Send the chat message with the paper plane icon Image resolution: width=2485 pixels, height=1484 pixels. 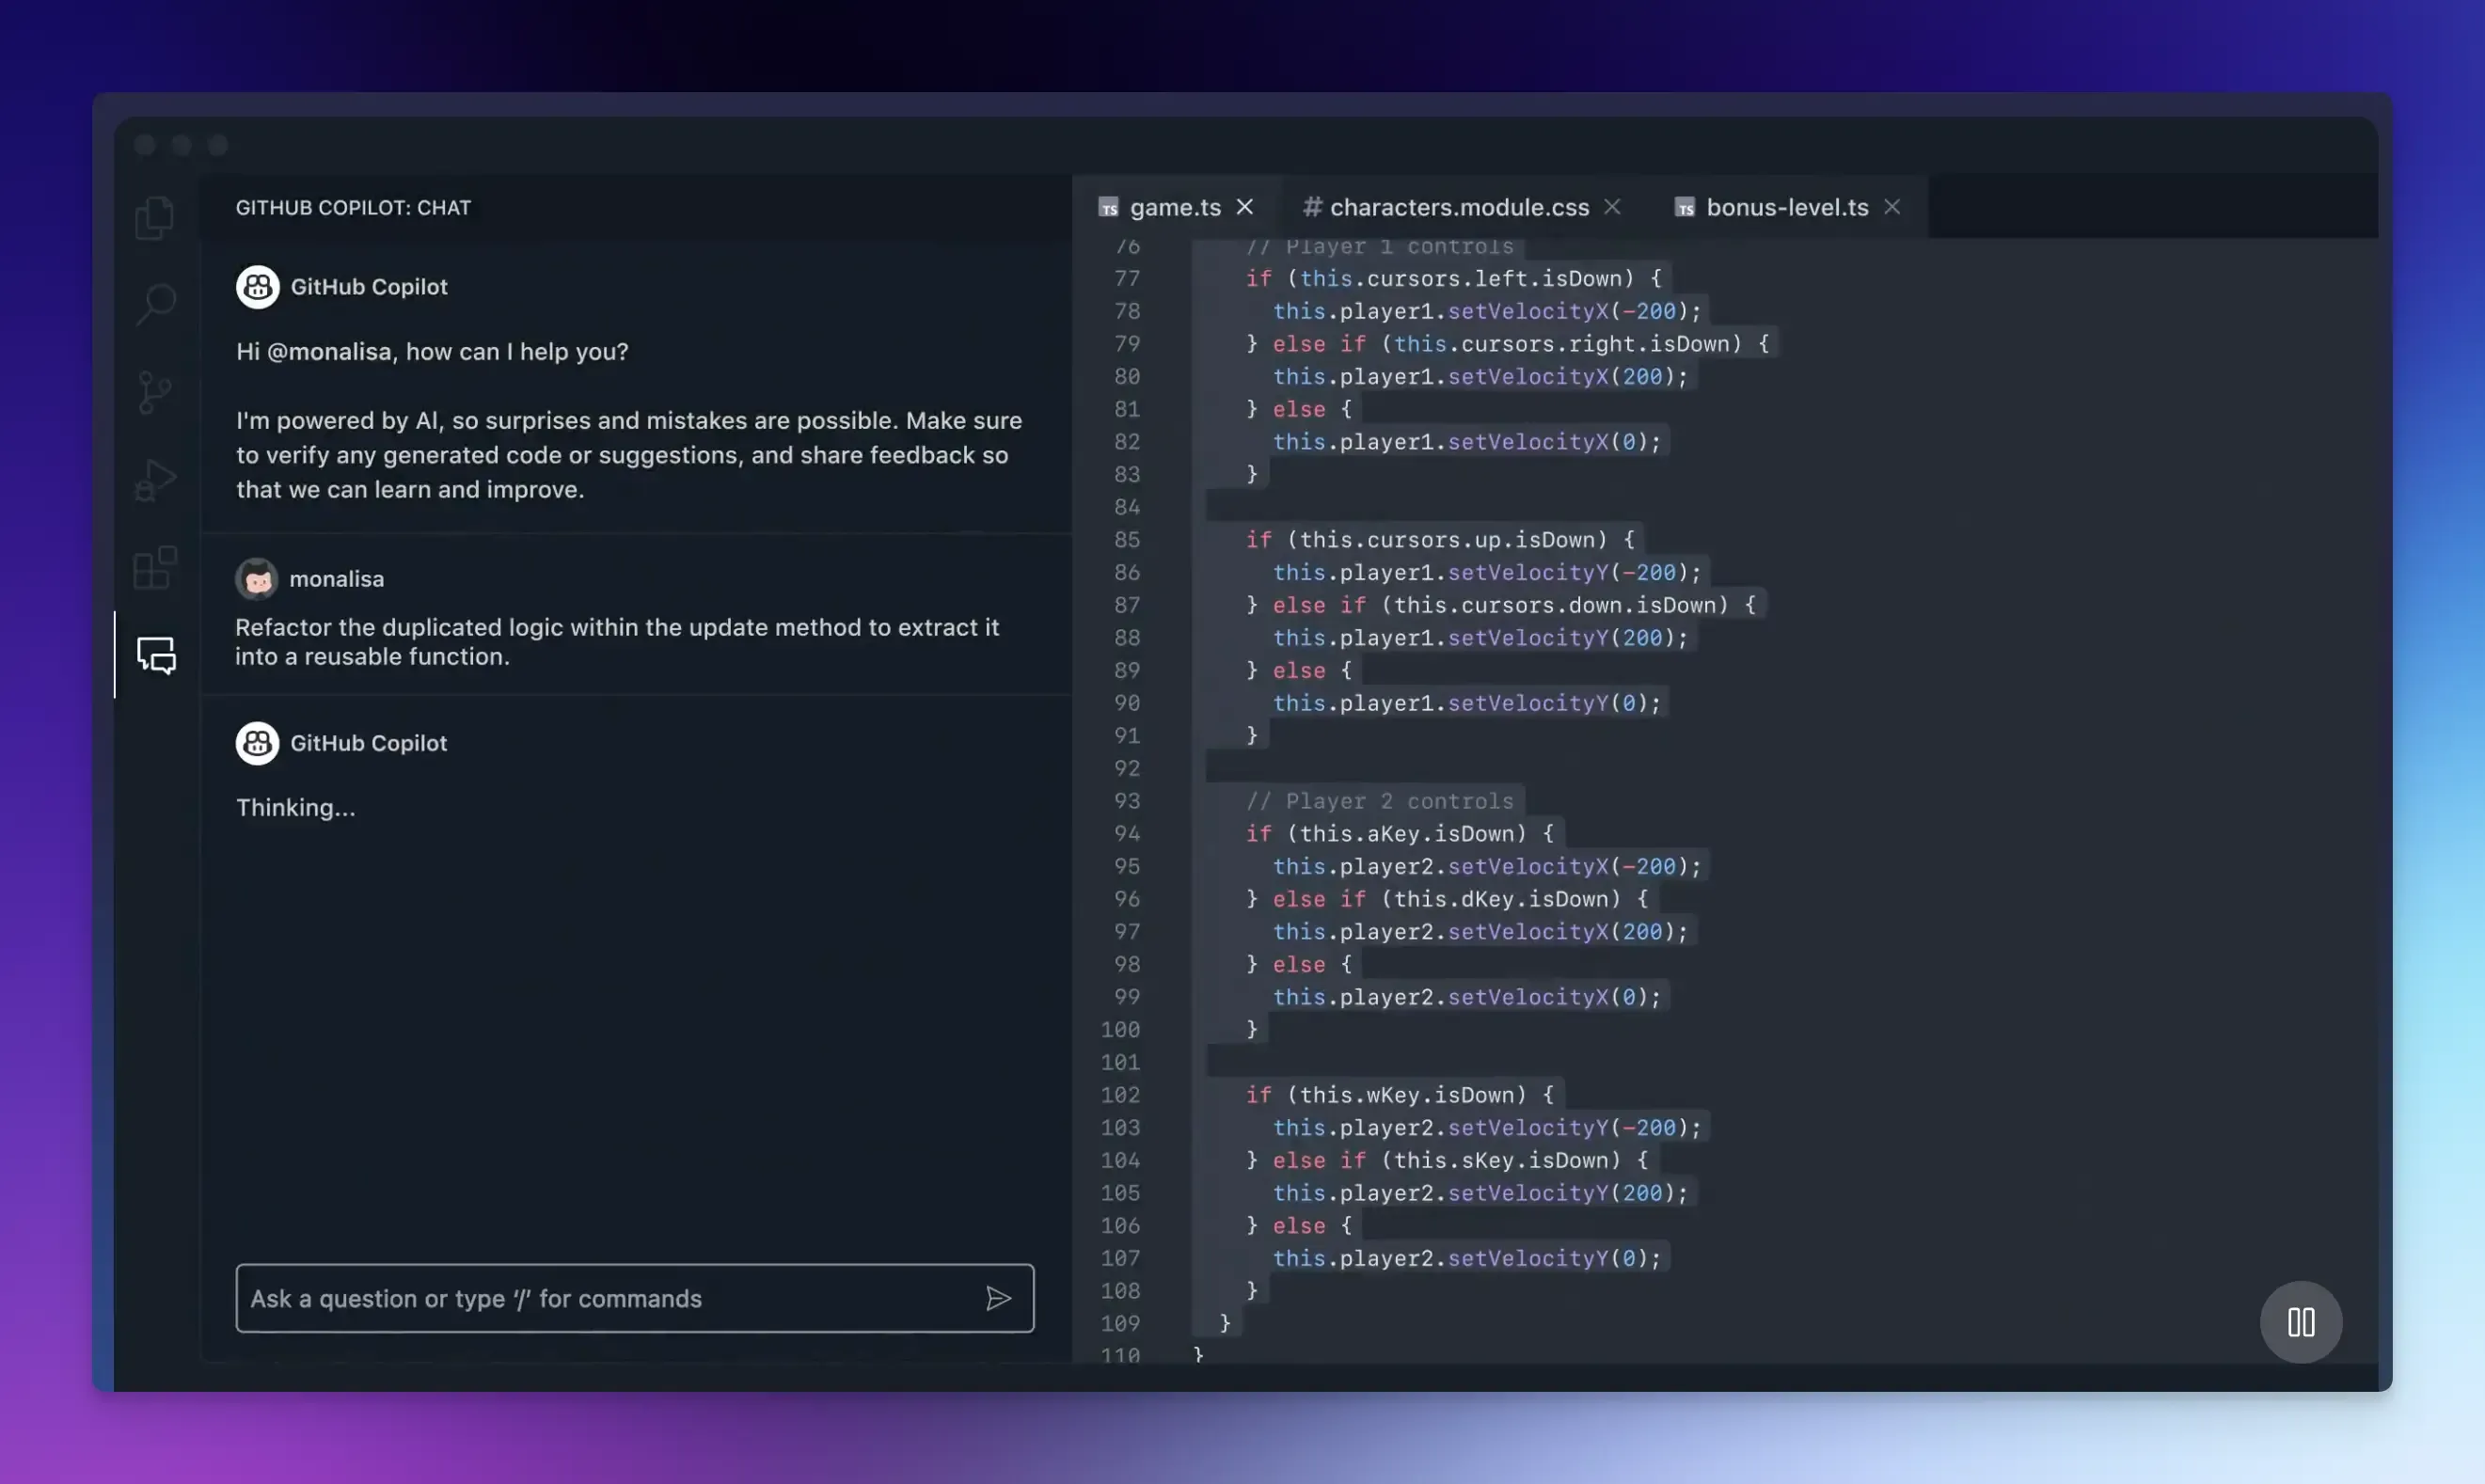pyautogui.click(x=998, y=1298)
